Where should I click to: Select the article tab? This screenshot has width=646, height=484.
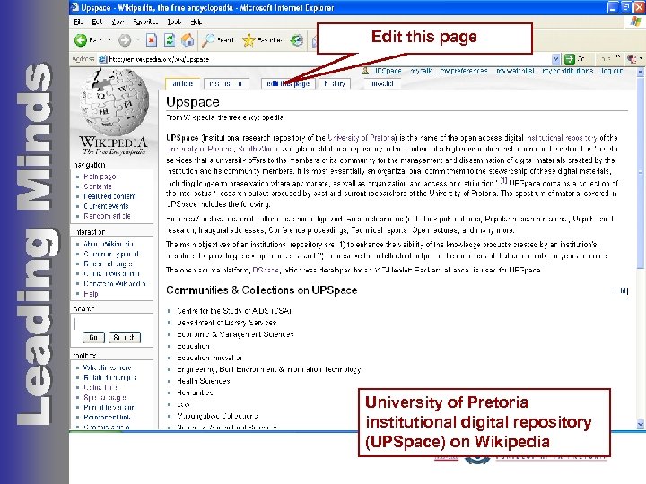coord(182,83)
